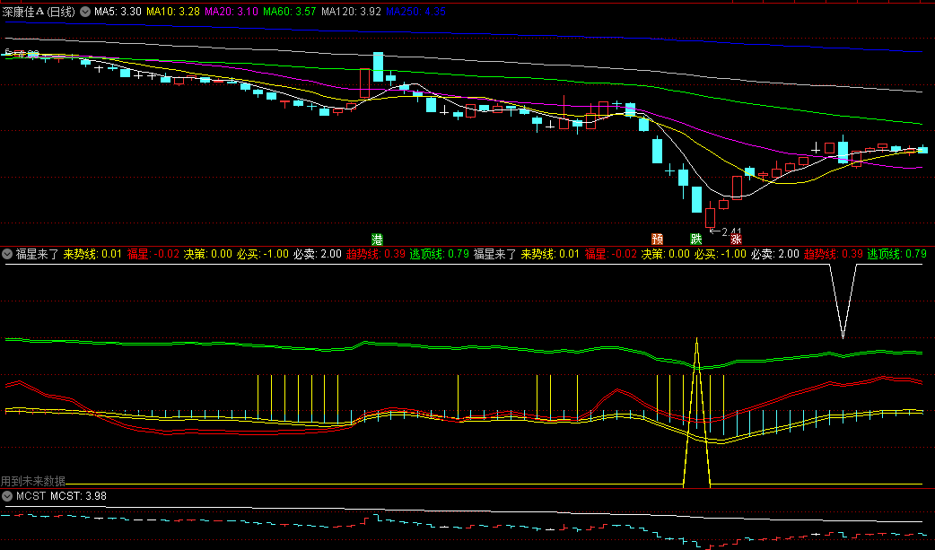Click the green 跌 signal marker
Screen dimensions: 935x550
696,240
